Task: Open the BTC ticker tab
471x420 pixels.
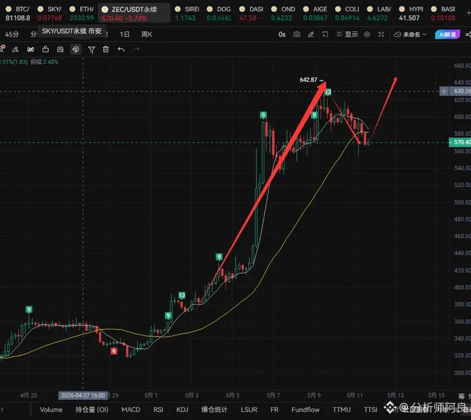Action: pyautogui.click(x=18, y=14)
